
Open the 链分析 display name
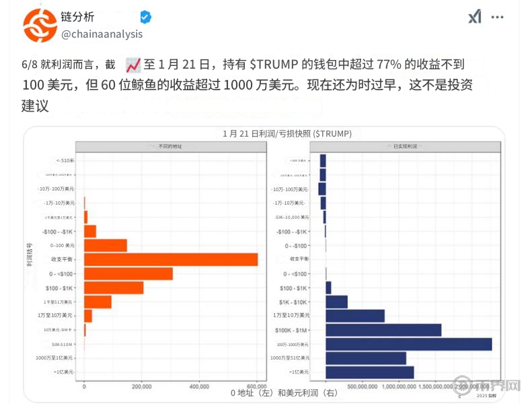[x=77, y=17]
